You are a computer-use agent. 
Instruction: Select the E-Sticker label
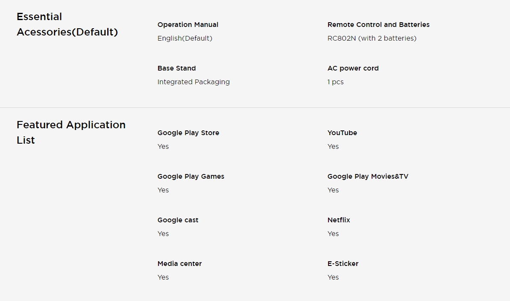(x=343, y=264)
